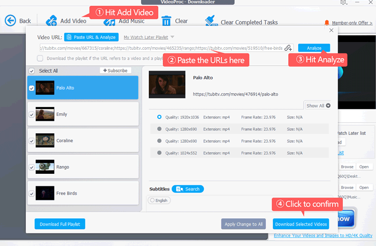The image size is (376, 246).
Task: Select the Coraline title text
Action: click(64, 141)
